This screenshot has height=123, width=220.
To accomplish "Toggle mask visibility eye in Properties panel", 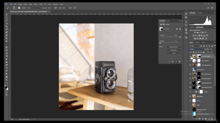I will [176, 61].
